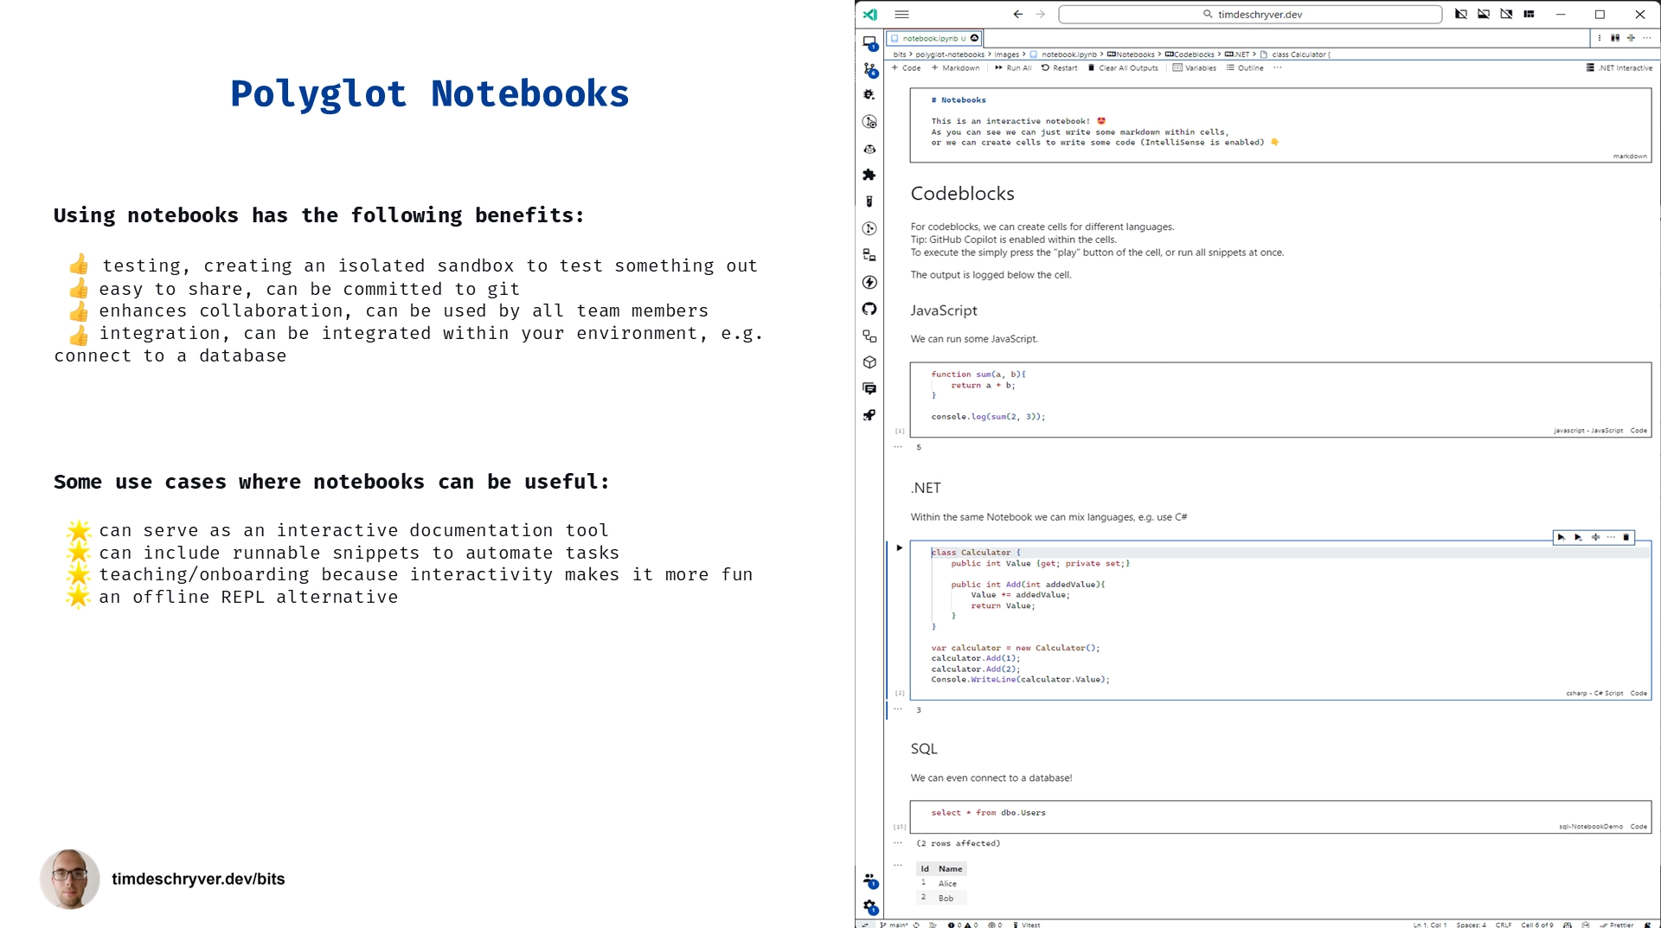Open the Thunder lightning bolt icon

click(x=869, y=282)
